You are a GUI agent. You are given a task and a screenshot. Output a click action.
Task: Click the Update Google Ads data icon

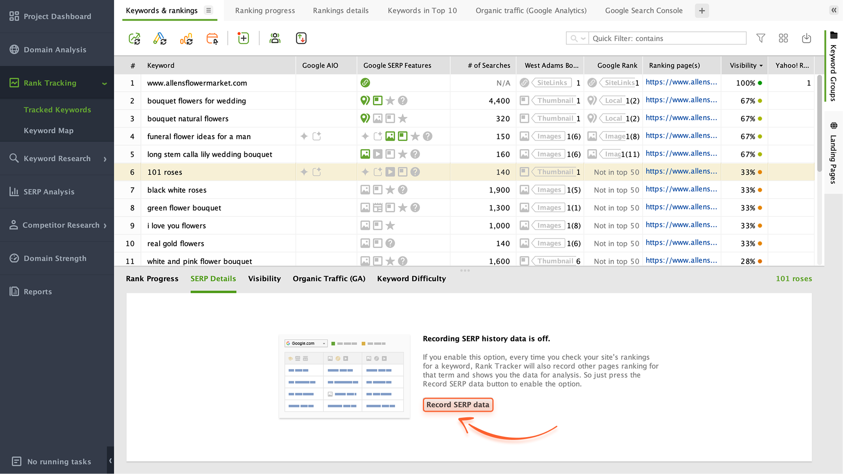coord(160,38)
